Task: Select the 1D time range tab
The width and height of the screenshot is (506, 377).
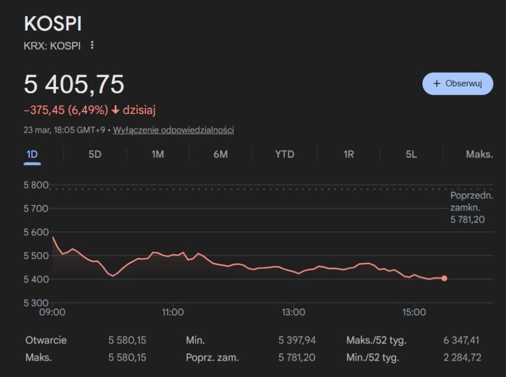Action: [32, 154]
